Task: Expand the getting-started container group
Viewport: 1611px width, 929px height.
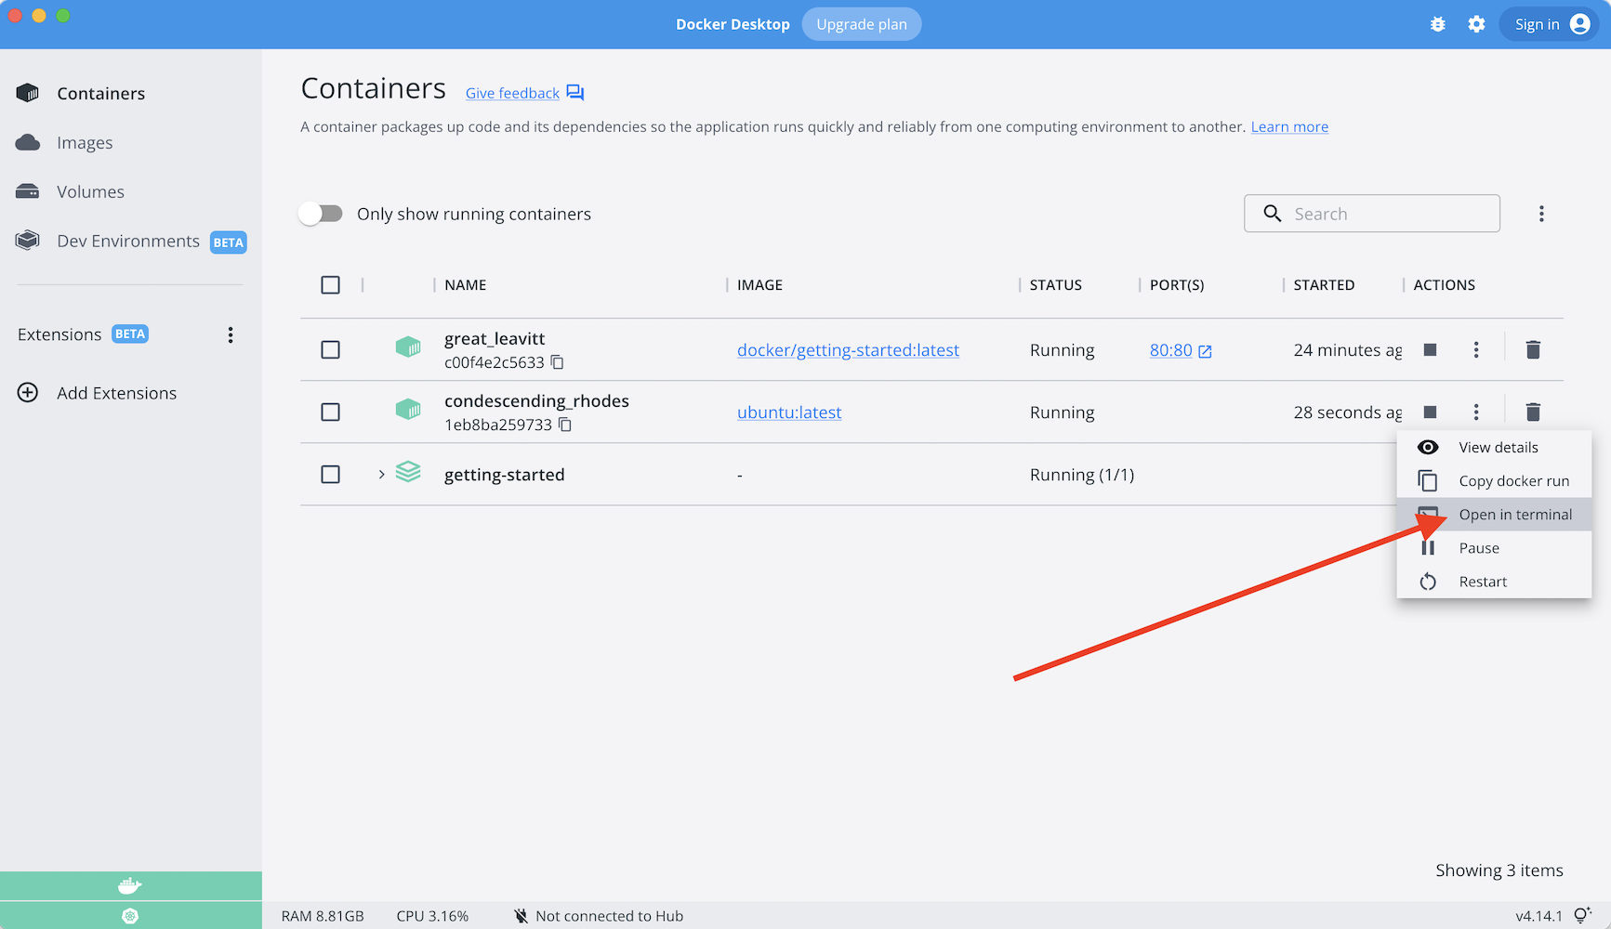Action: [380, 474]
